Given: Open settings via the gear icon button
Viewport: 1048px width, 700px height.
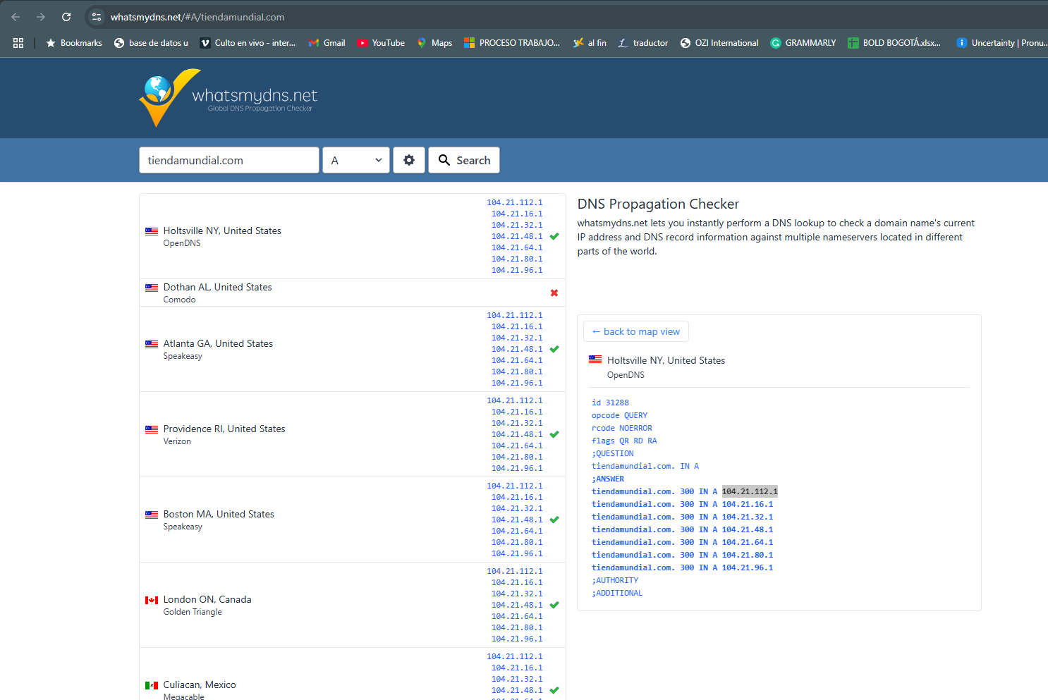Looking at the screenshot, I should coord(409,160).
